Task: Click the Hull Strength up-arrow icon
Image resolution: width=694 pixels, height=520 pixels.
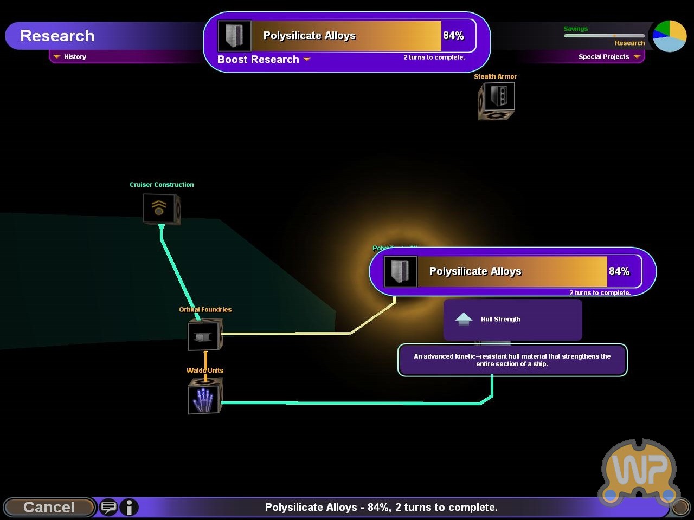Action: coord(464,320)
